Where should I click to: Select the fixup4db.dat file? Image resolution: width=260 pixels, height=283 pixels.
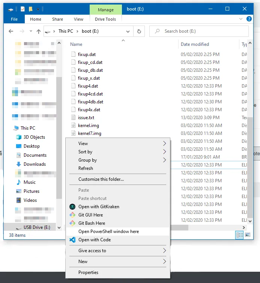[90, 102]
